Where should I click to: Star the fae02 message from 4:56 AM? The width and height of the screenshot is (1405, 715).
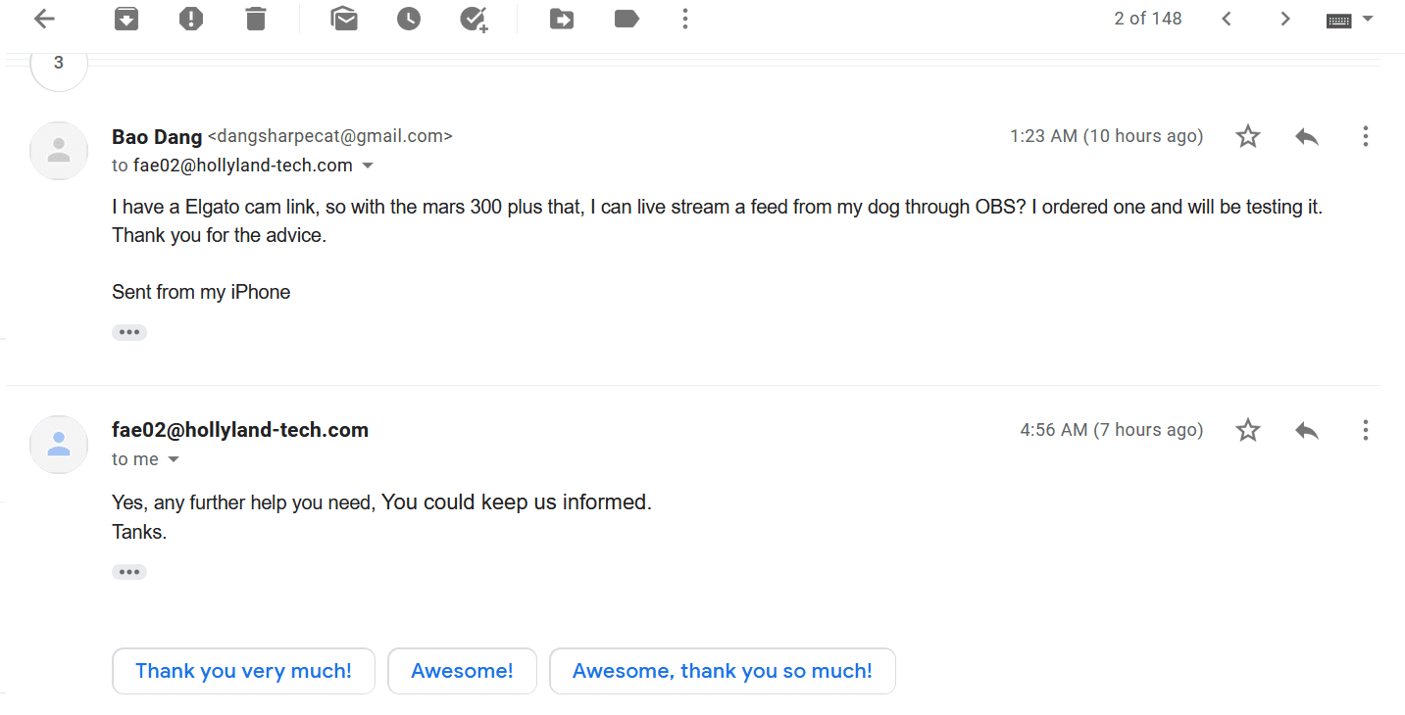1247,430
